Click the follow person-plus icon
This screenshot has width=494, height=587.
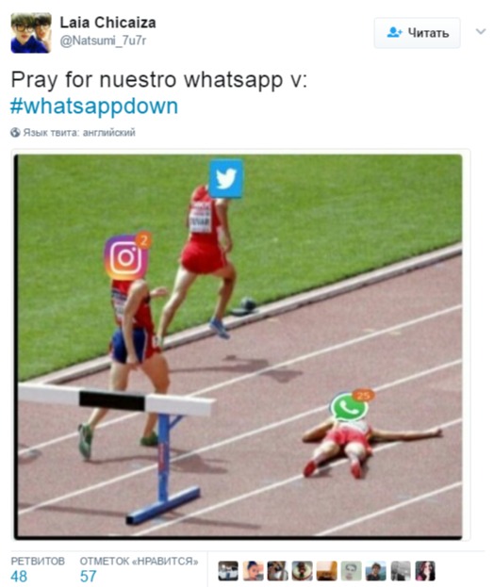pyautogui.click(x=394, y=33)
